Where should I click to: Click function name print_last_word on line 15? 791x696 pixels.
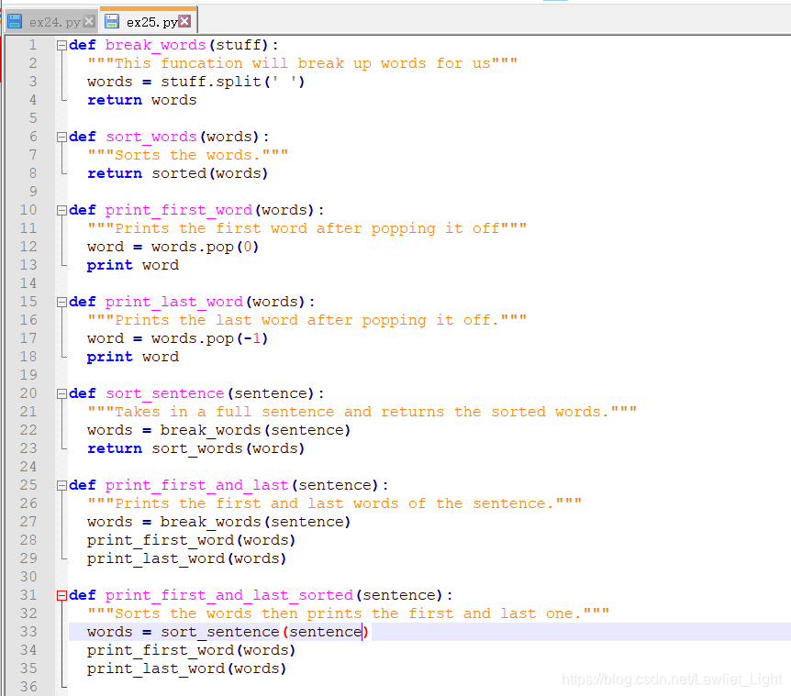pyautogui.click(x=174, y=302)
